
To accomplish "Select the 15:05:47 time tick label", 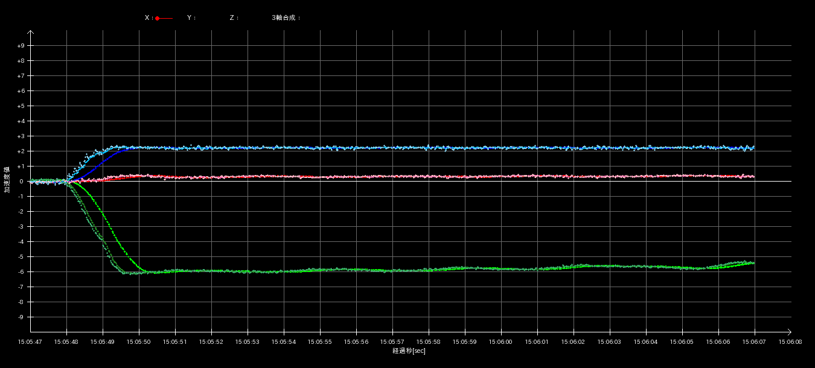I will click(x=30, y=341).
